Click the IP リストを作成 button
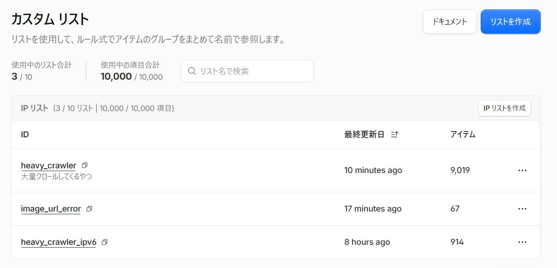 tap(505, 108)
